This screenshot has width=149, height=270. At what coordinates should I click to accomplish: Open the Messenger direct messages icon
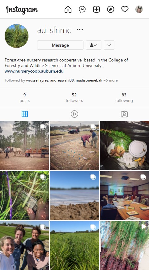82,9
